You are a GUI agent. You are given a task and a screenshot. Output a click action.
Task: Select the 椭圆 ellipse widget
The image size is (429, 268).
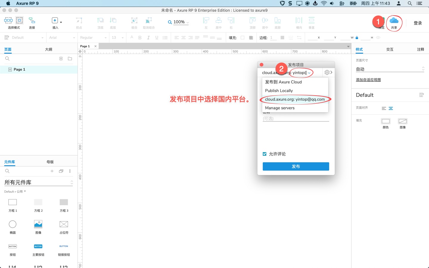coord(13,227)
